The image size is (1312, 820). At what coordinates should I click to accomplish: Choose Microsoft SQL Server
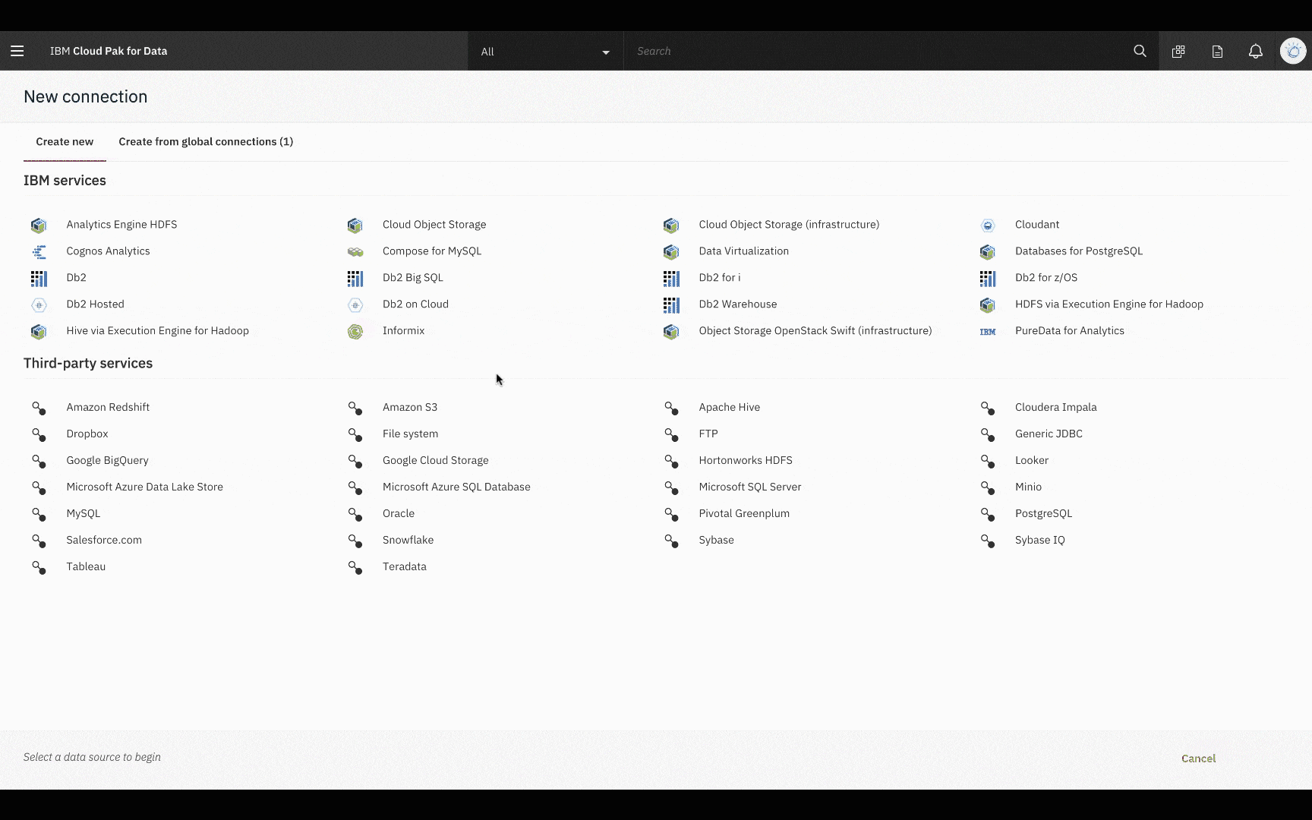(x=749, y=487)
